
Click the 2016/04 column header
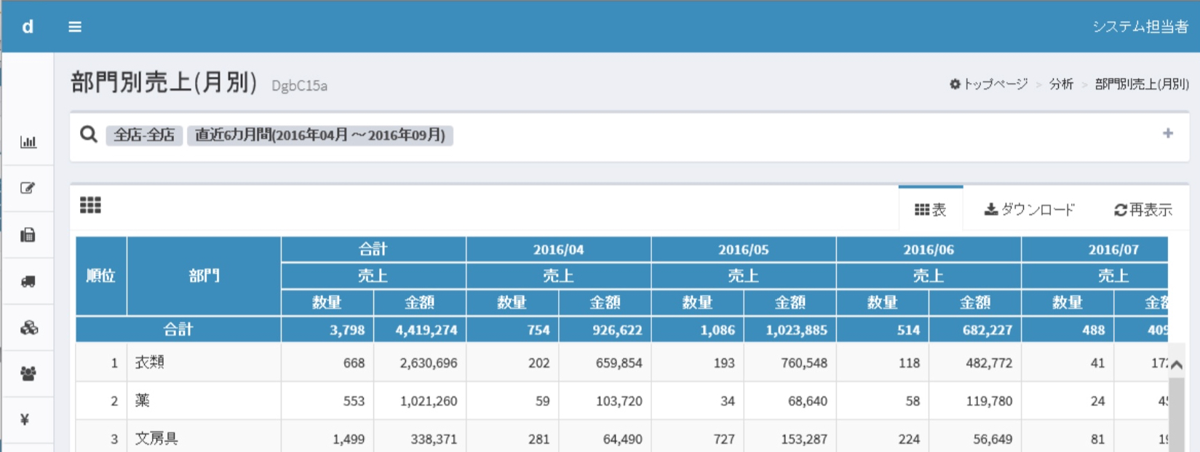(x=559, y=250)
